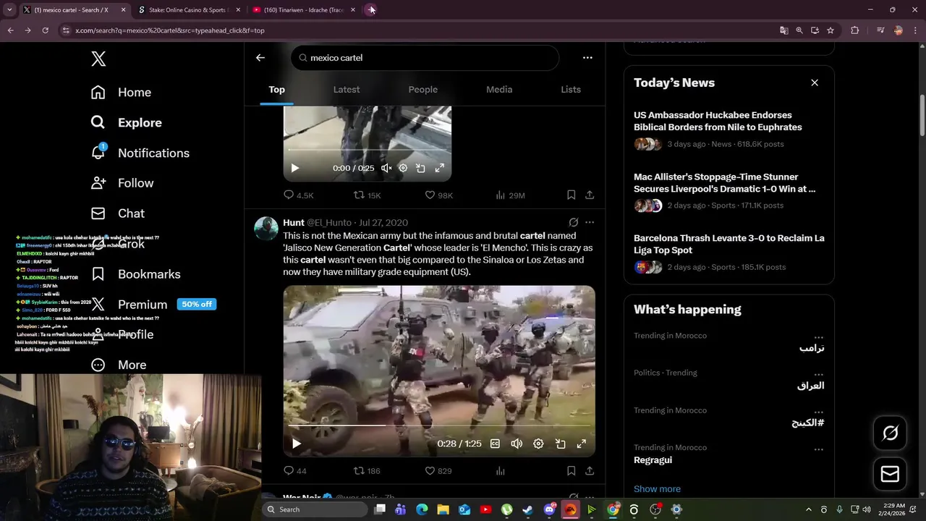The height and width of the screenshot is (521, 926).
Task: Switch to the Top tab
Action: pos(277,90)
